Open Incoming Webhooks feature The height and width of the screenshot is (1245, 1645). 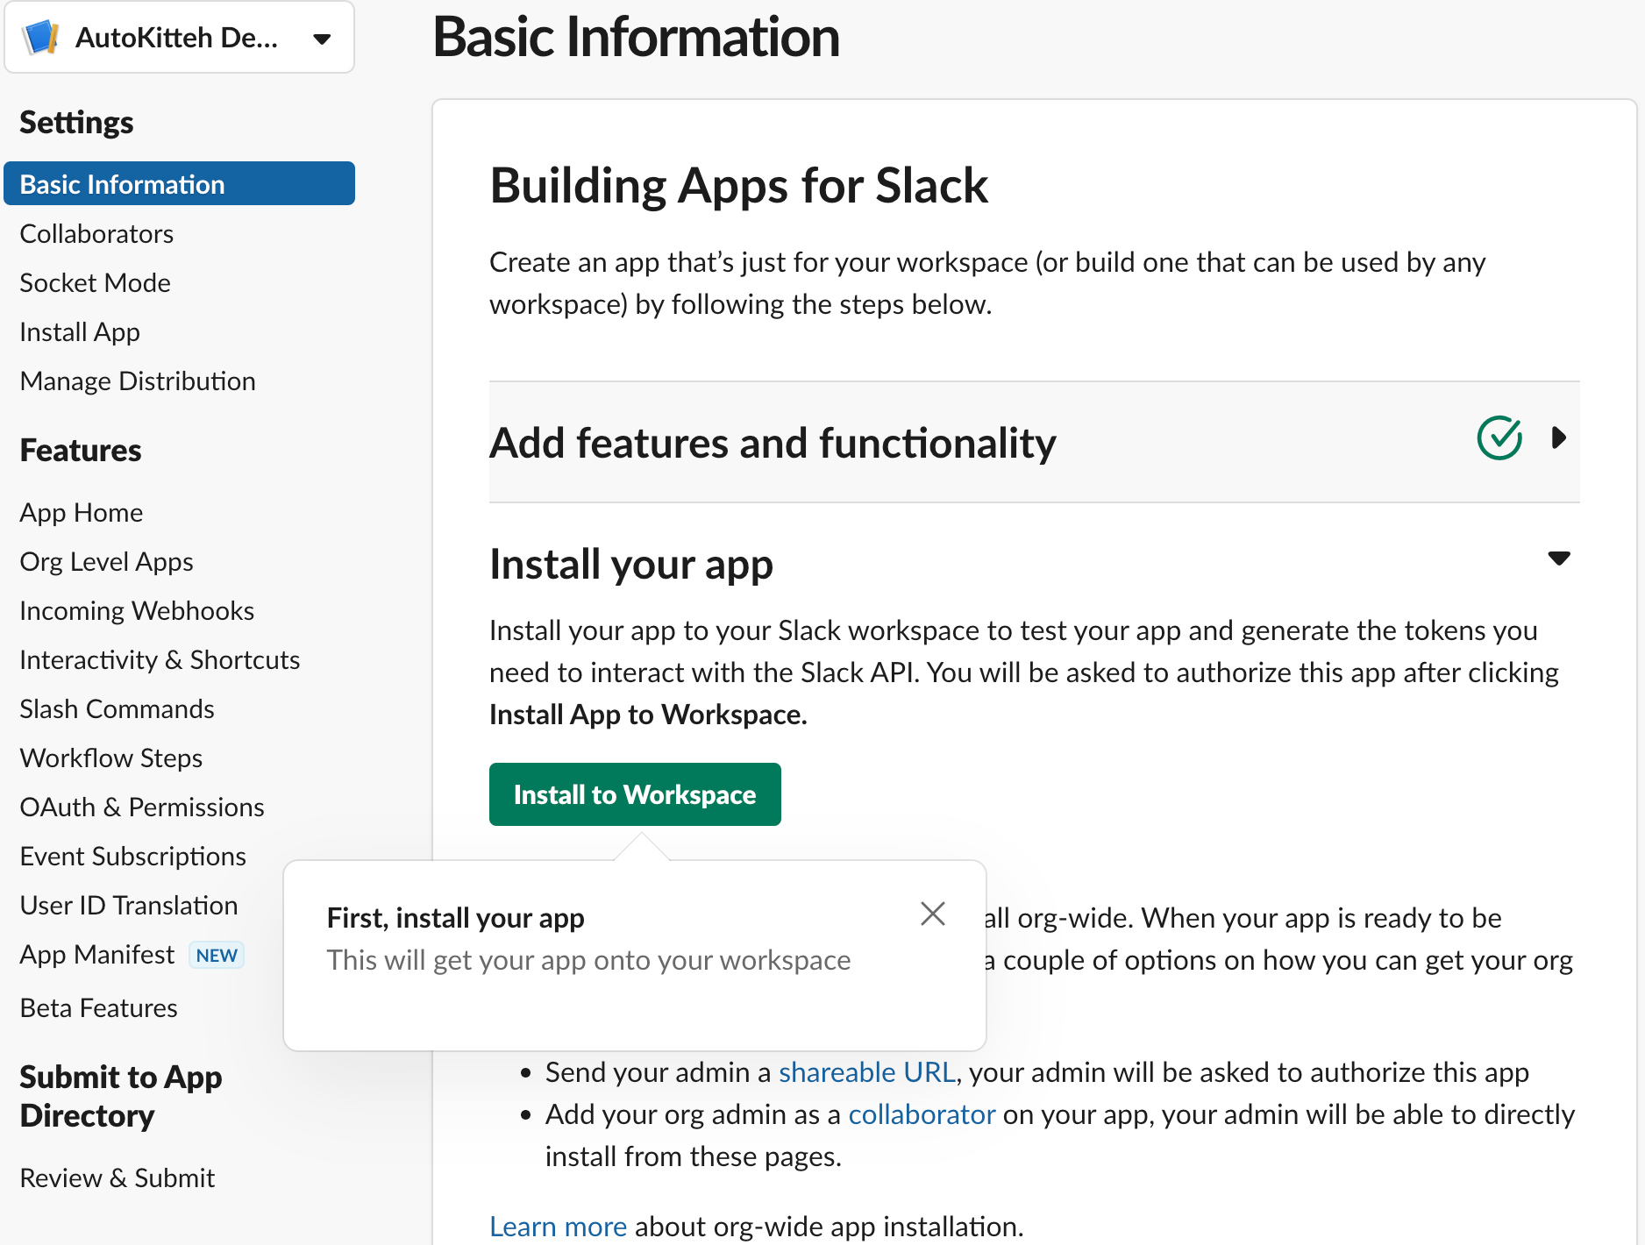pyautogui.click(x=137, y=611)
